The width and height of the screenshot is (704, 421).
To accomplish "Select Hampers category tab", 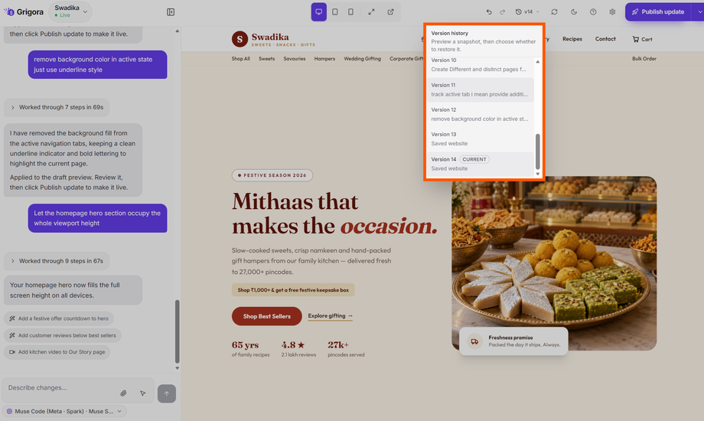I will click(324, 59).
